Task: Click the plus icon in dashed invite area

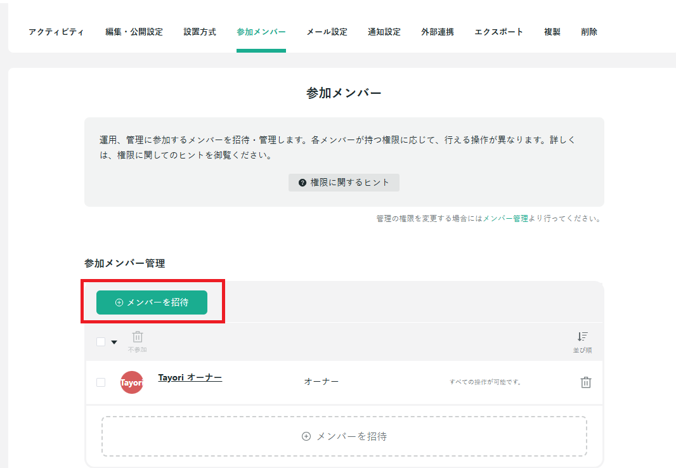Action: click(x=305, y=436)
